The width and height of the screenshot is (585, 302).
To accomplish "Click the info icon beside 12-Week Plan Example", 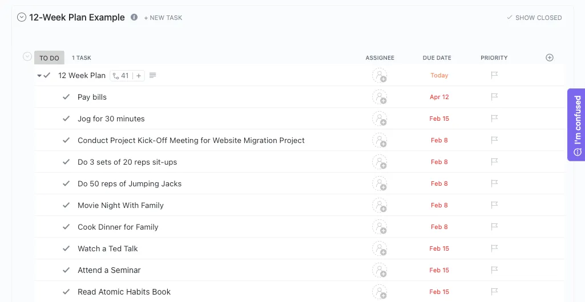I will [x=134, y=17].
